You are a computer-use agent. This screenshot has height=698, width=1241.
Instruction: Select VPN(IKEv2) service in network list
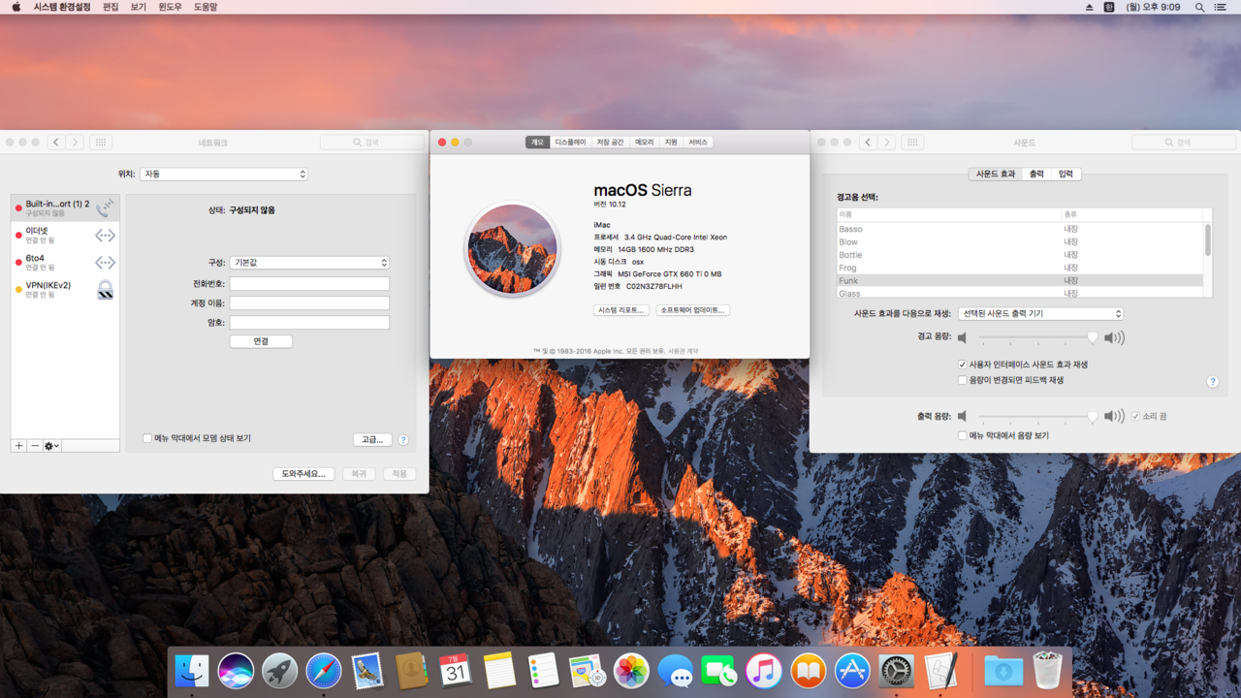(65, 289)
